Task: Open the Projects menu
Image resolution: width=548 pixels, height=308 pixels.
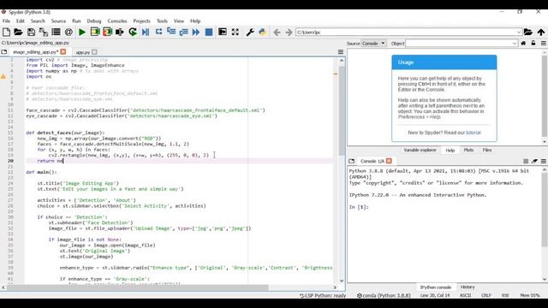Action: 141,21
